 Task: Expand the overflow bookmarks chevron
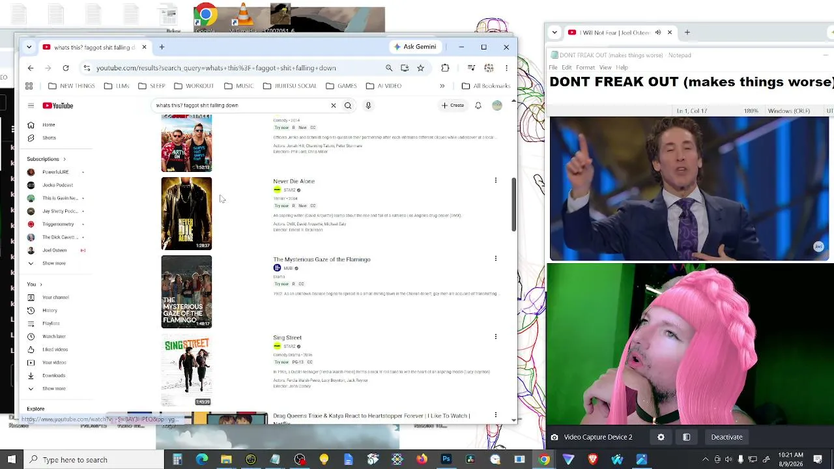click(x=442, y=86)
